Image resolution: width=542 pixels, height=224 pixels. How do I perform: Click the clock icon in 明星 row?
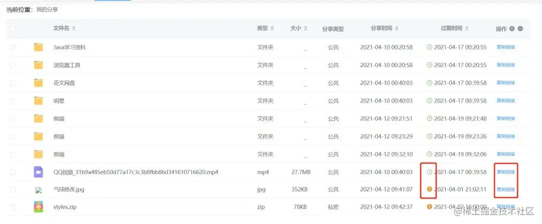coord(430,100)
